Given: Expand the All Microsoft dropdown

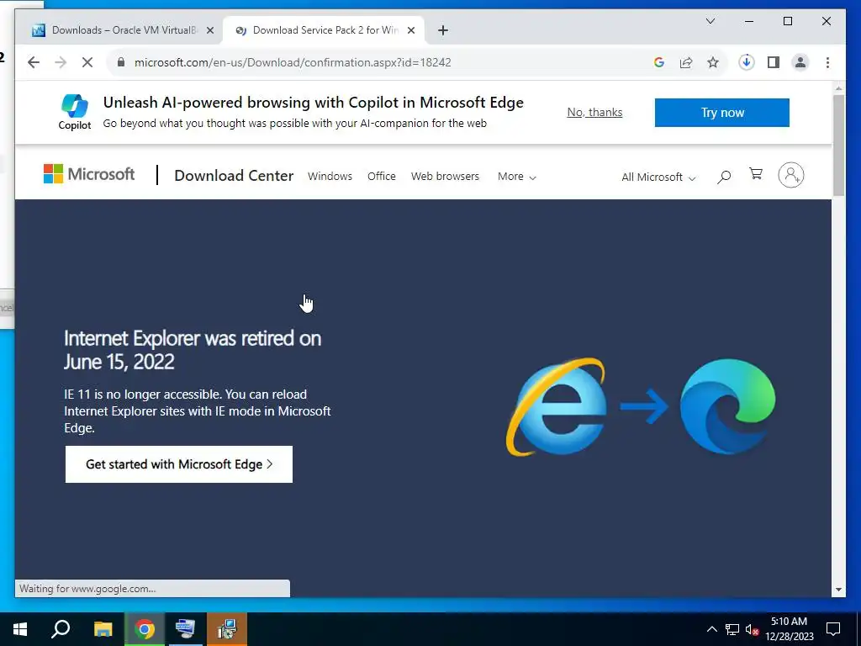Looking at the screenshot, I should (x=658, y=177).
